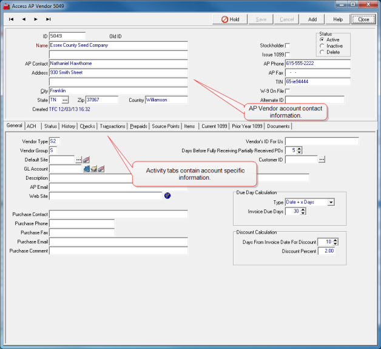Open the Customer ID lookup ellipsis button
This screenshot has height=349, width=381.
click(x=322, y=160)
